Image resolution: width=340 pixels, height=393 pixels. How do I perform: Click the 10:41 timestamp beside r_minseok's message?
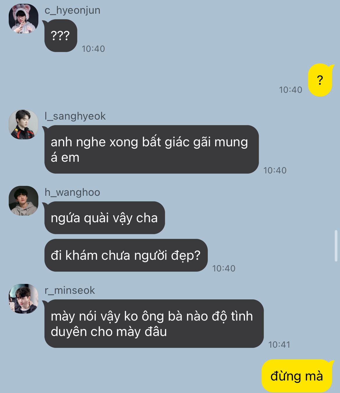click(x=279, y=345)
